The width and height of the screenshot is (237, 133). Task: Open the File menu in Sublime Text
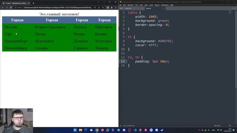click(121, 5)
